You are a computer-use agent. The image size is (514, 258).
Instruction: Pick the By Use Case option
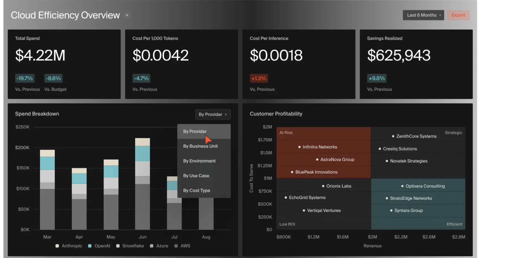(x=196, y=176)
